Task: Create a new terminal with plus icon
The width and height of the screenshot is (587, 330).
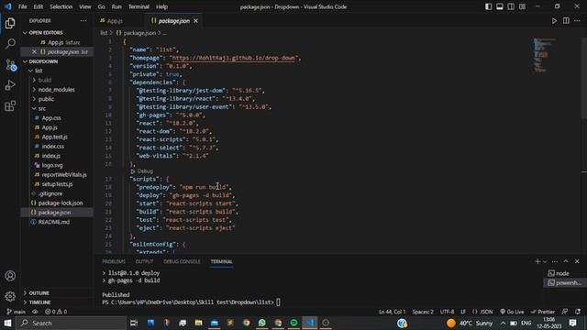Action: click(537, 261)
